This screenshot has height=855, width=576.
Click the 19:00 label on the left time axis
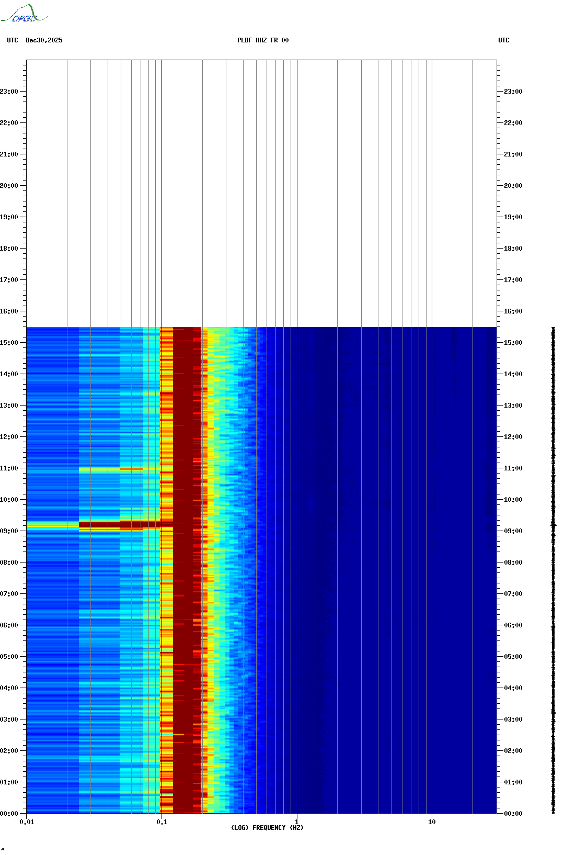tap(9, 217)
